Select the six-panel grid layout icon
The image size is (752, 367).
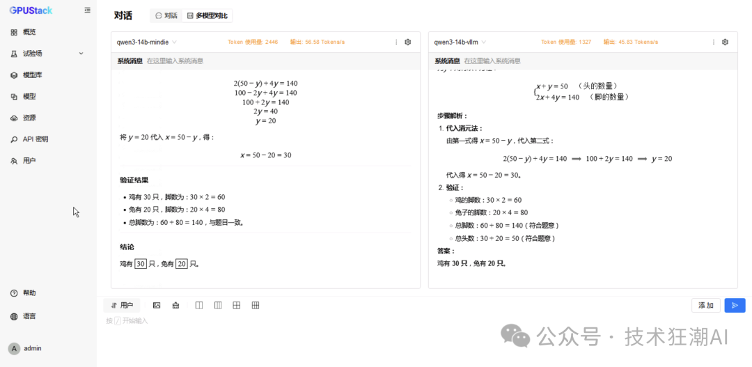(x=256, y=306)
